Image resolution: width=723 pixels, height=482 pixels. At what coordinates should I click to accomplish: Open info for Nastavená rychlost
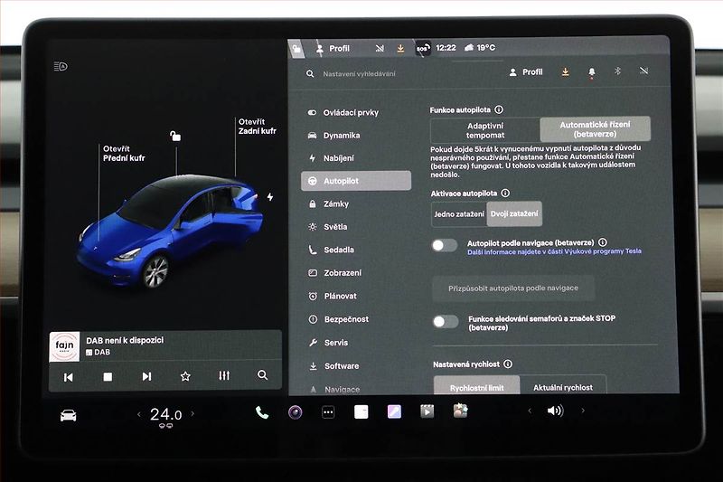(x=508, y=364)
